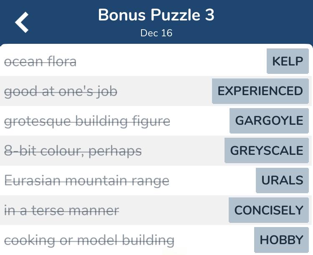Open the 'ocean flora' clue
Viewport: 313px width, 255px height.
(40, 61)
